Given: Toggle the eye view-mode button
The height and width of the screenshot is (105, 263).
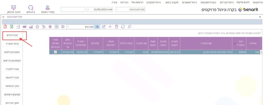Looking at the screenshot, I should tap(97, 27).
